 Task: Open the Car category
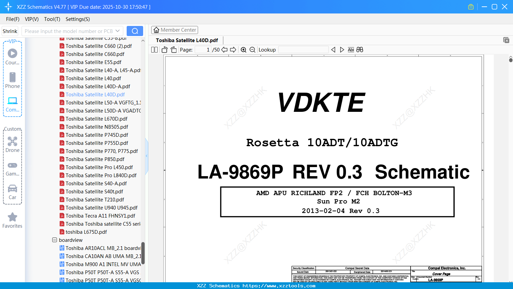pyautogui.click(x=12, y=192)
